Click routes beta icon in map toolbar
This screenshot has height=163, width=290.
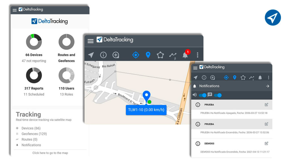(173, 55)
